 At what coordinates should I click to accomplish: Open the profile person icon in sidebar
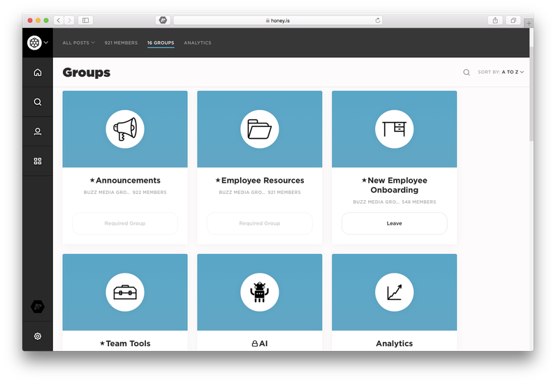[38, 131]
